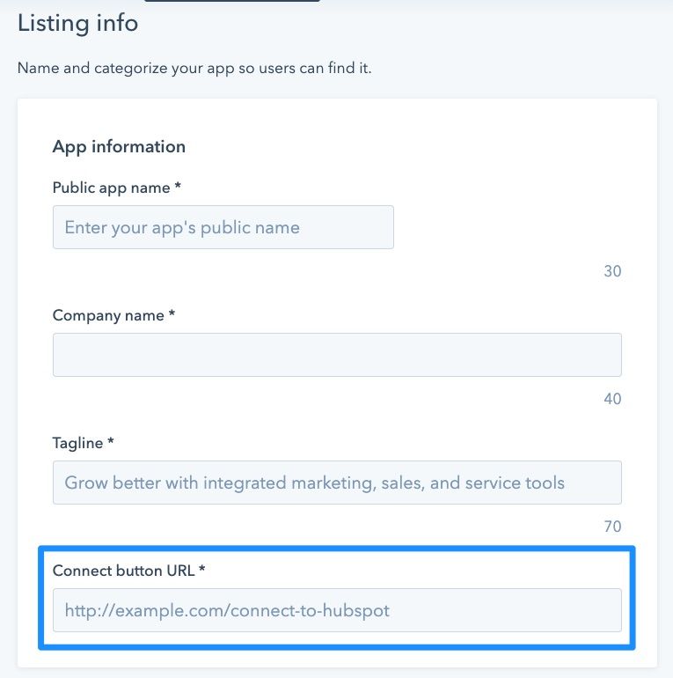The height and width of the screenshot is (678, 673).
Task: Click the Public app name label
Action: coord(111,188)
